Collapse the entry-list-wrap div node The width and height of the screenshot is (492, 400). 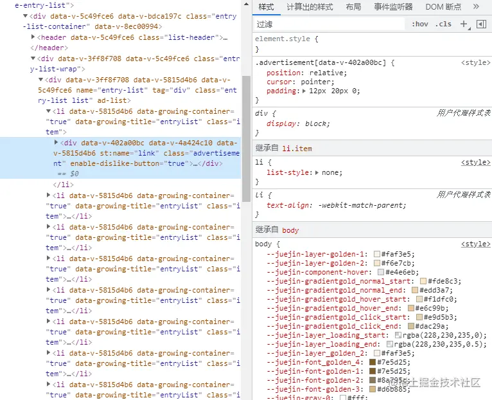tap(33, 58)
